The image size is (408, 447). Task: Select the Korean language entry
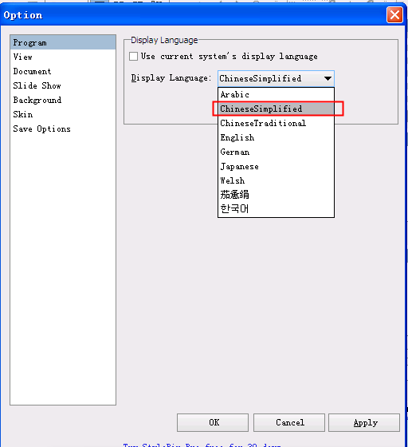click(x=276, y=209)
